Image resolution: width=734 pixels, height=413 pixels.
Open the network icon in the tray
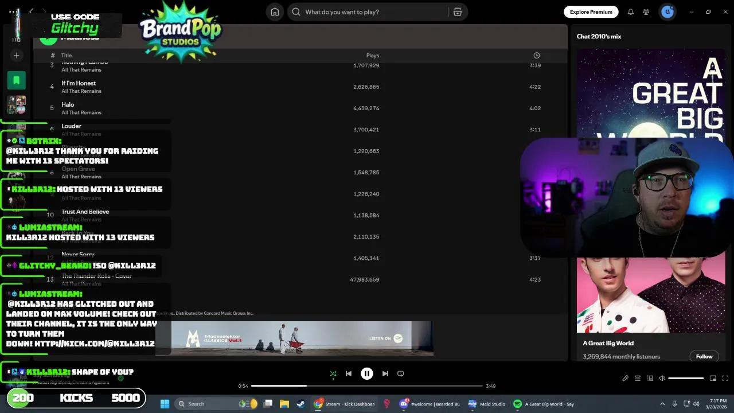click(687, 404)
